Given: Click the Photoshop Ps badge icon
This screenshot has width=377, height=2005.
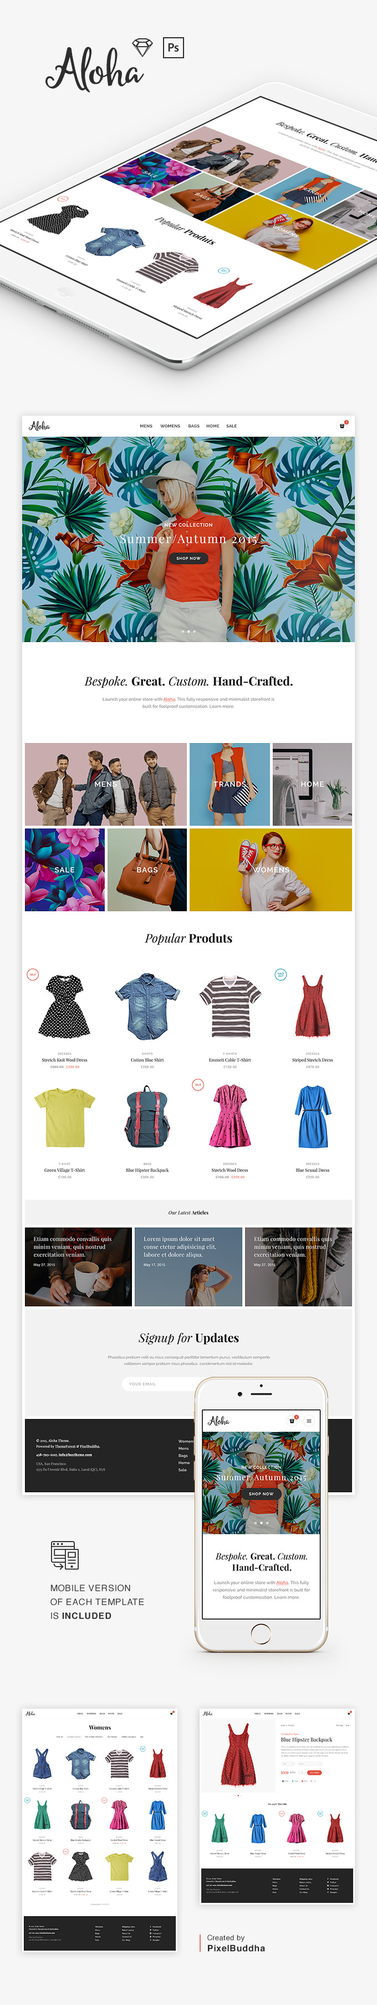Looking at the screenshot, I should [x=174, y=48].
